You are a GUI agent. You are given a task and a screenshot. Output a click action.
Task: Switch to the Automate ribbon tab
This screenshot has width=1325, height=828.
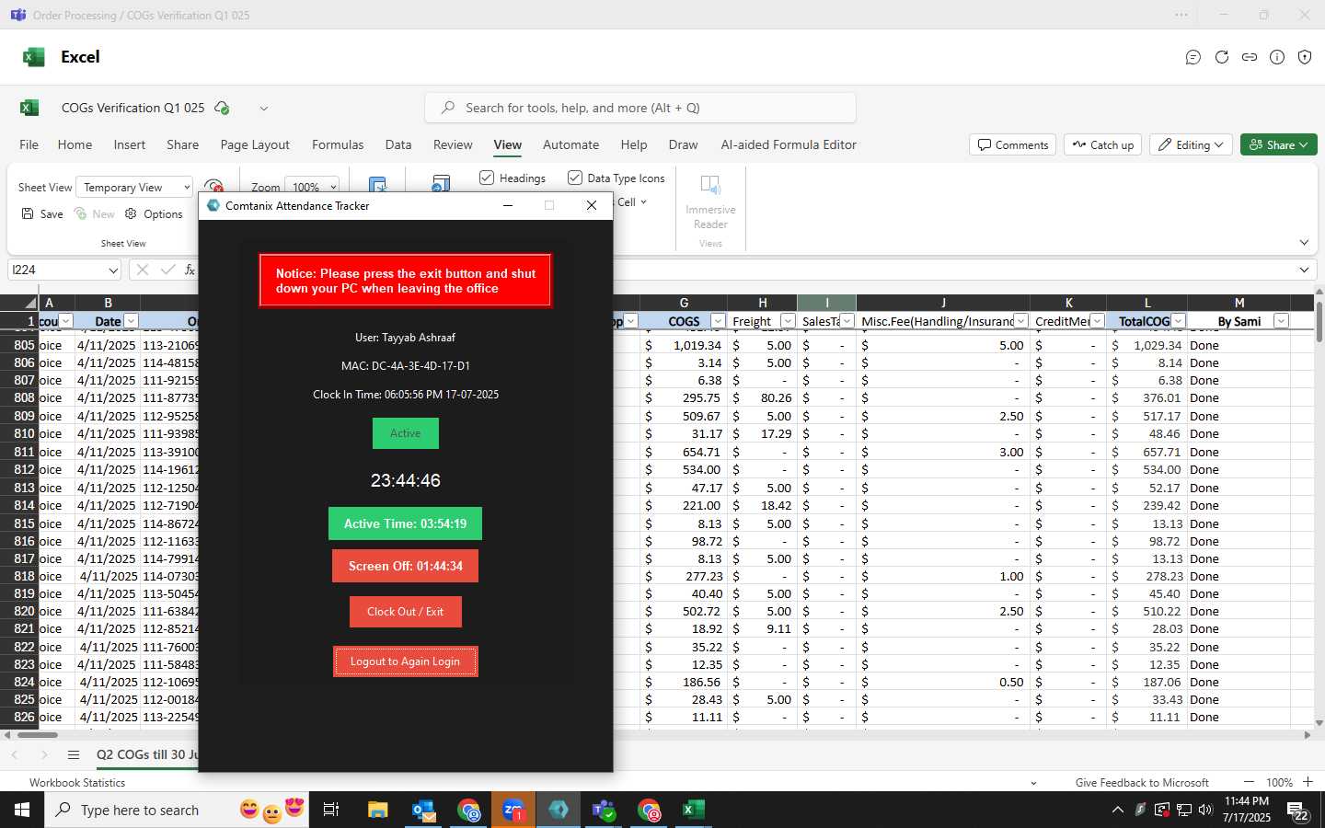(x=570, y=144)
